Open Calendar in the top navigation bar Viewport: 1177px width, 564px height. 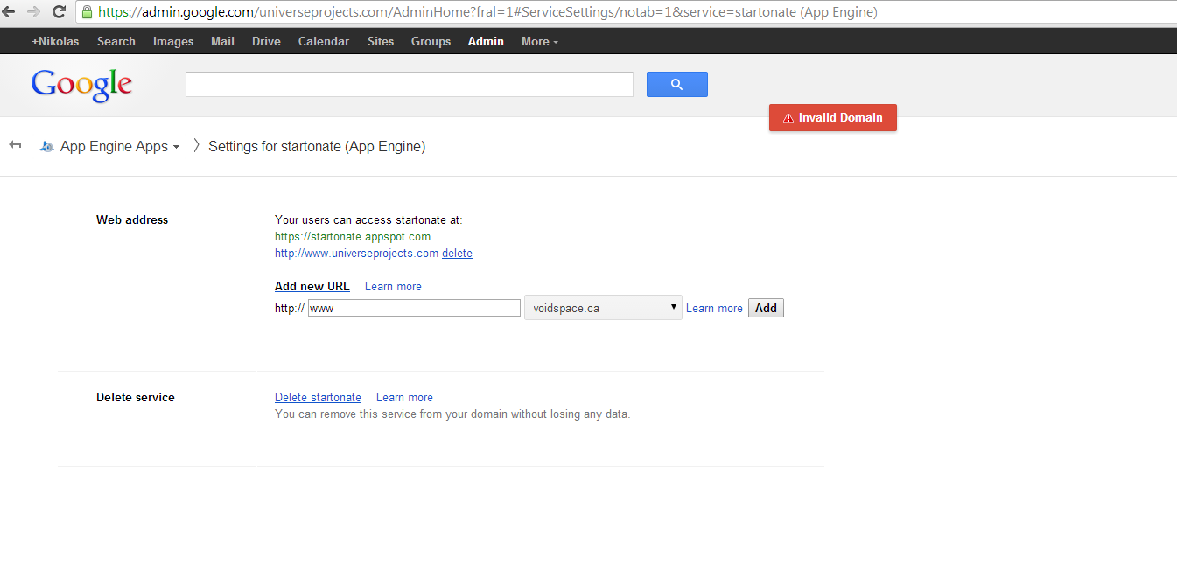323,41
